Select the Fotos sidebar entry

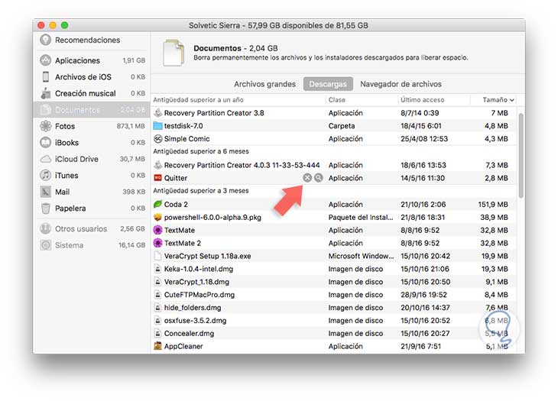pos(92,126)
